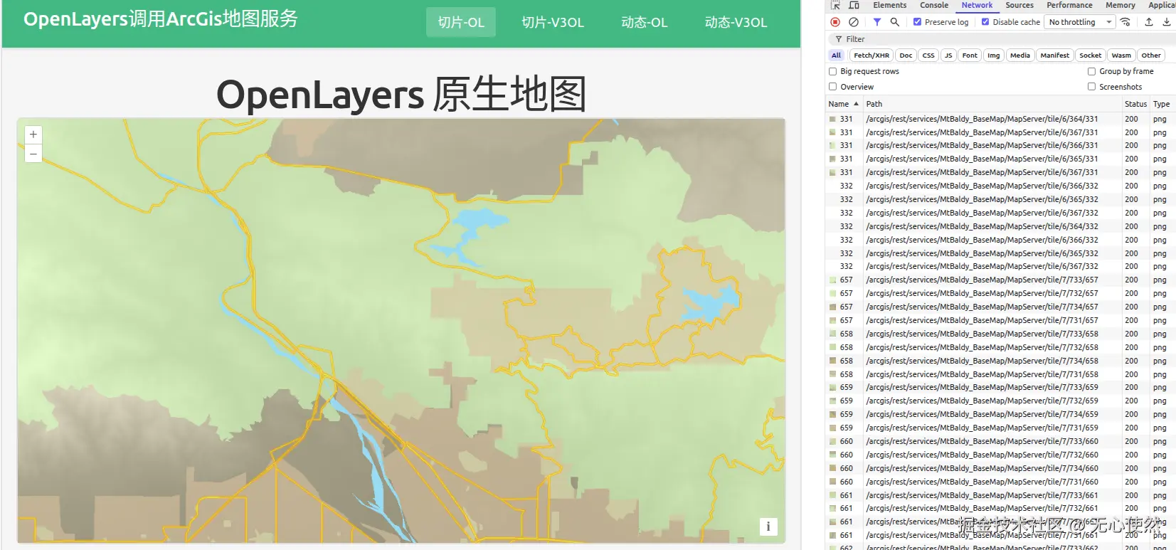Filter requests by Fetch/XHR
This screenshot has height=550, width=1176.
(872, 55)
